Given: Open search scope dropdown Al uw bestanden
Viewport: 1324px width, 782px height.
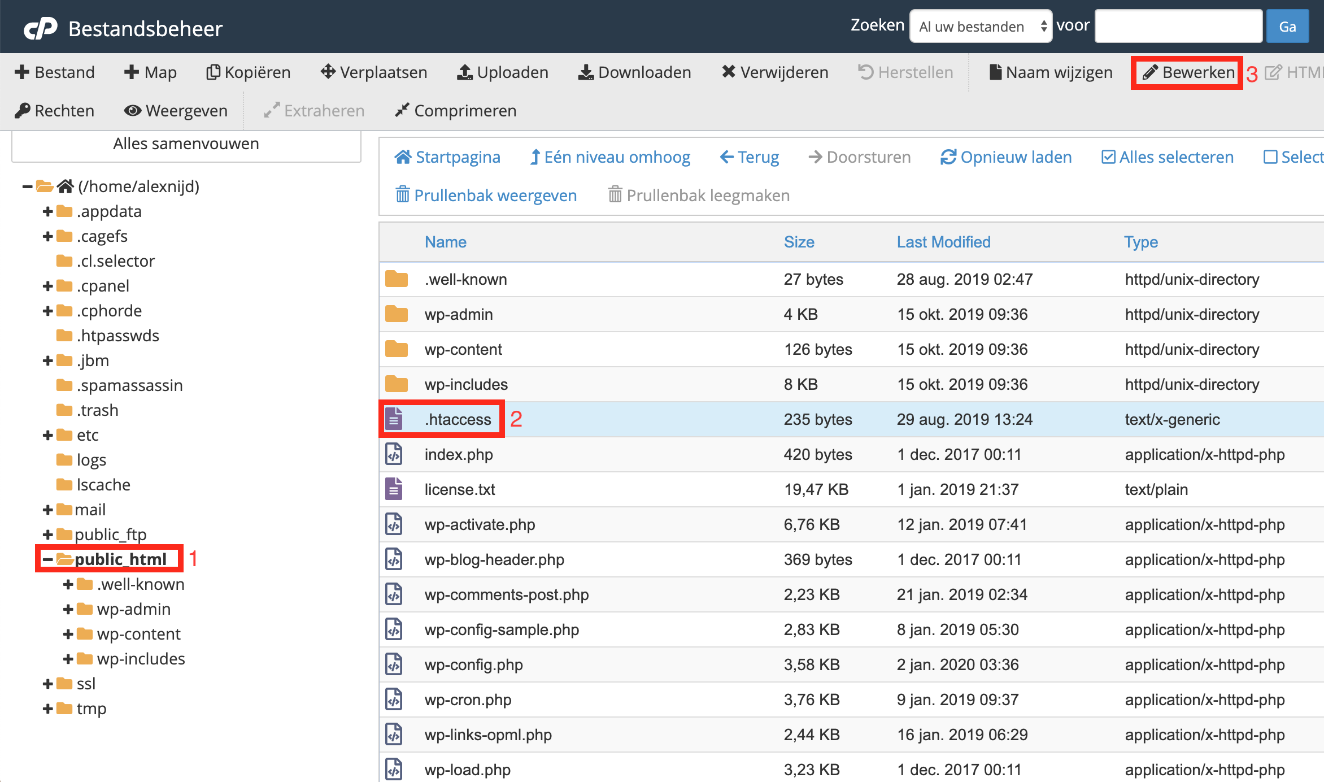Looking at the screenshot, I should (981, 26).
